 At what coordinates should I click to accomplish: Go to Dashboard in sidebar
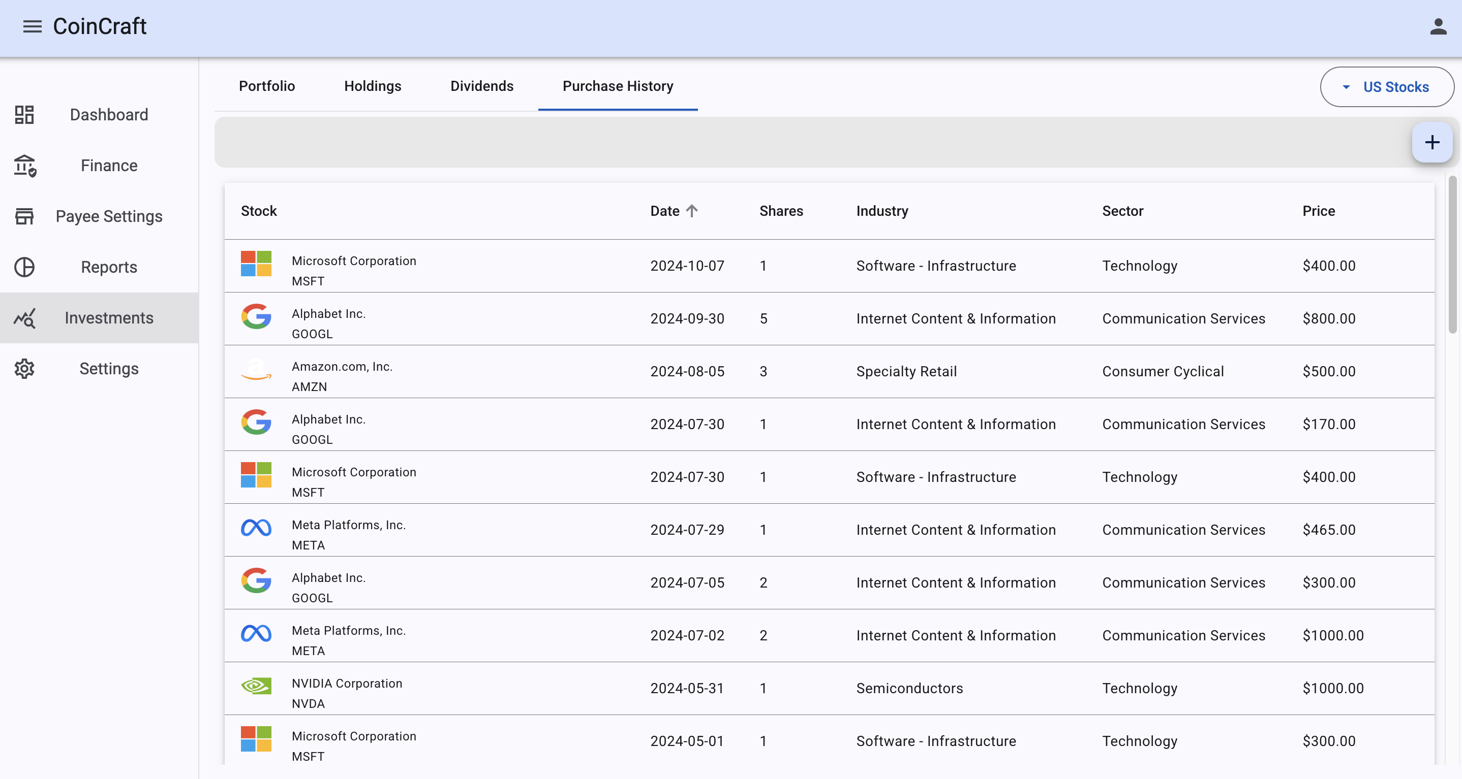point(99,115)
